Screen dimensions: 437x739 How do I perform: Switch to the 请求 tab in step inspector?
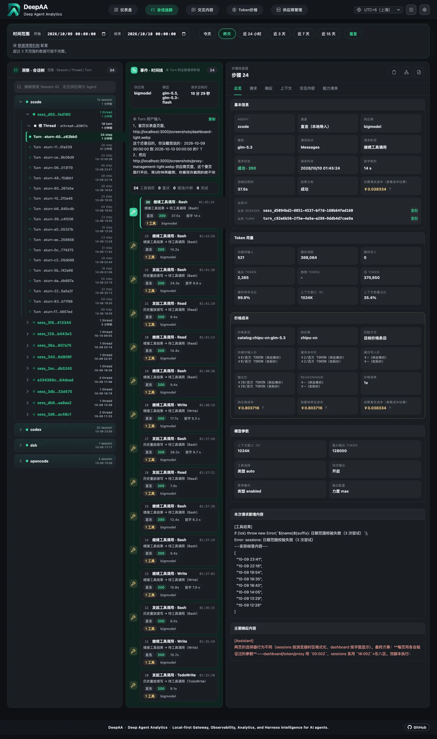253,88
